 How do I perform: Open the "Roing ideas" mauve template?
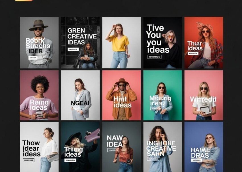39,95
